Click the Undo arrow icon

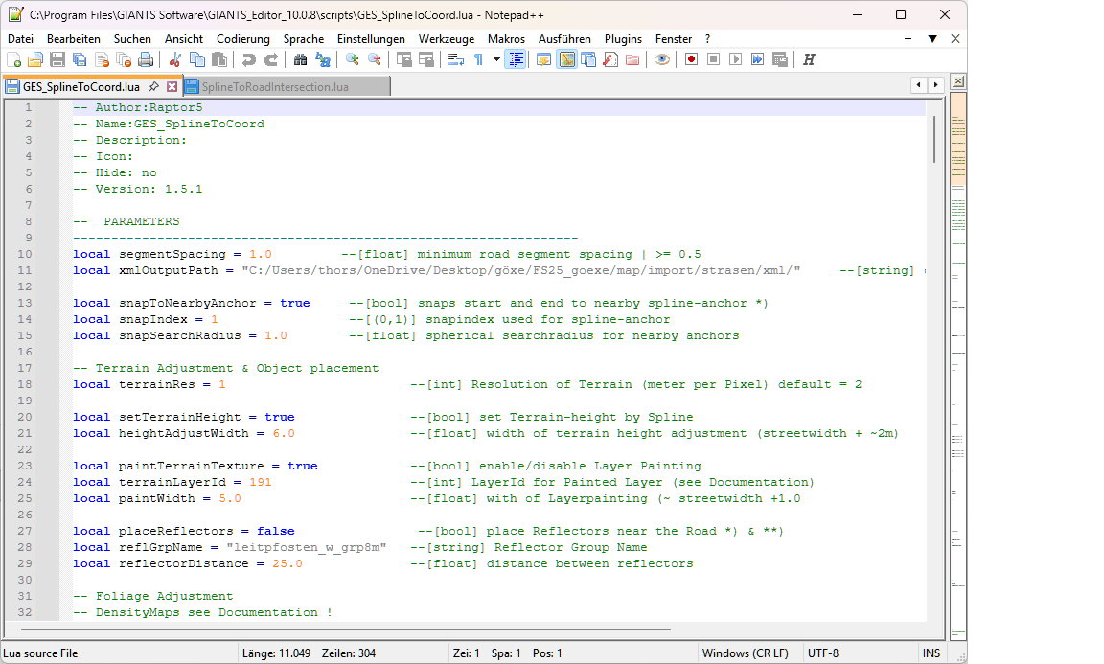(249, 59)
